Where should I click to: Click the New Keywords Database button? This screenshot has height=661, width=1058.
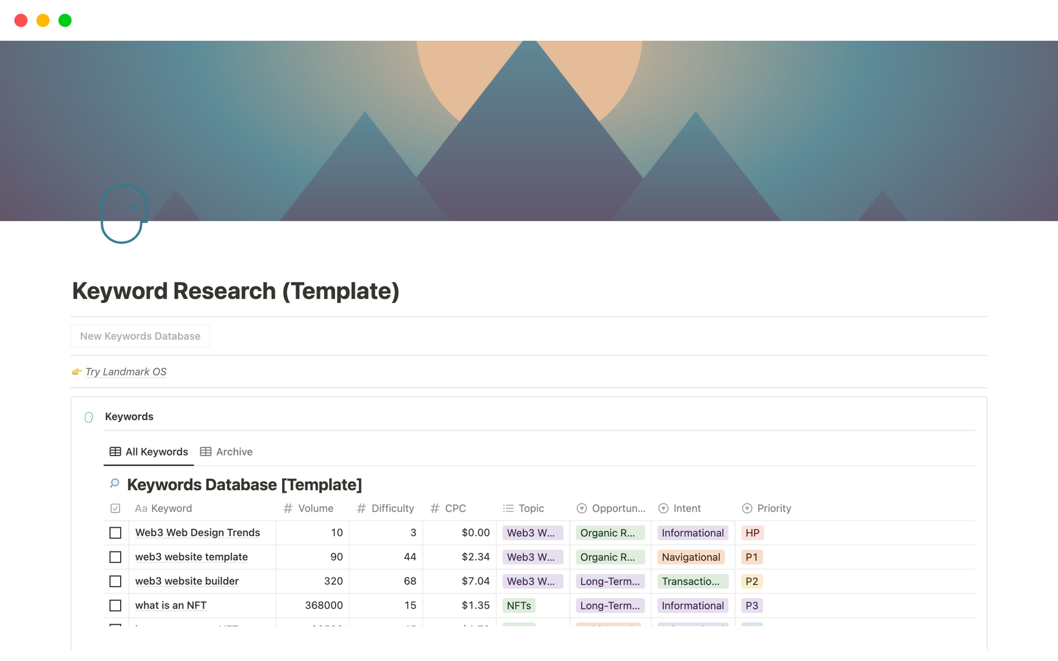pyautogui.click(x=140, y=335)
